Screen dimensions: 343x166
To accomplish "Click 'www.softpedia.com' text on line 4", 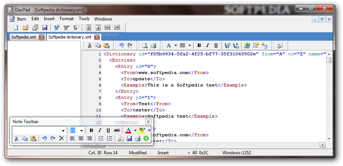I will pyautogui.click(x=163, y=73).
